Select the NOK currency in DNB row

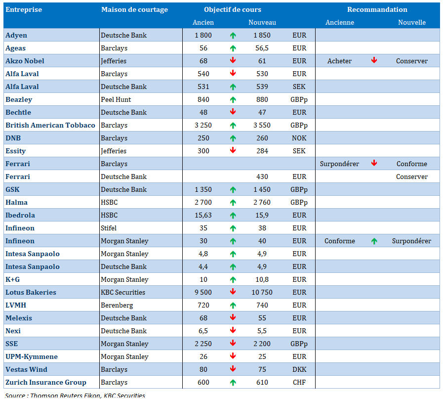pos(299,138)
